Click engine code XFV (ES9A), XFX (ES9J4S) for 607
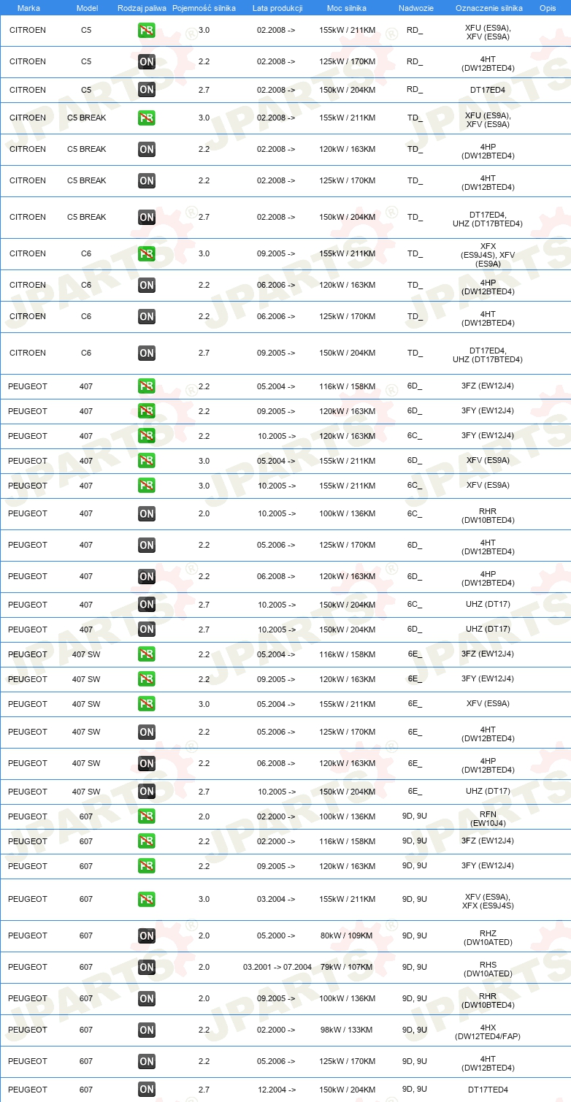Image resolution: width=571 pixels, height=1102 pixels. 488,901
